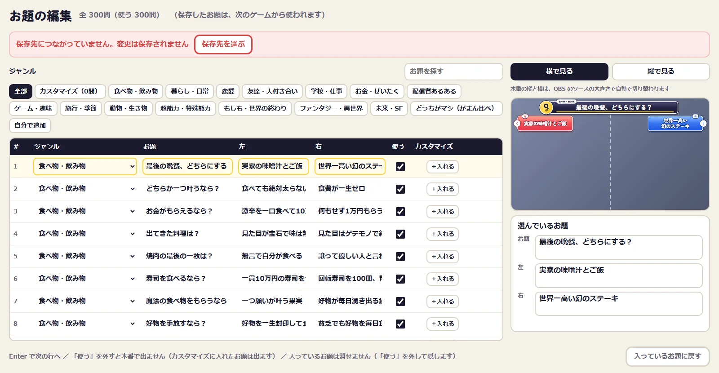719x373 pixels.
Task: Open the genre dropdown in row 2
Action: pyautogui.click(x=85, y=189)
